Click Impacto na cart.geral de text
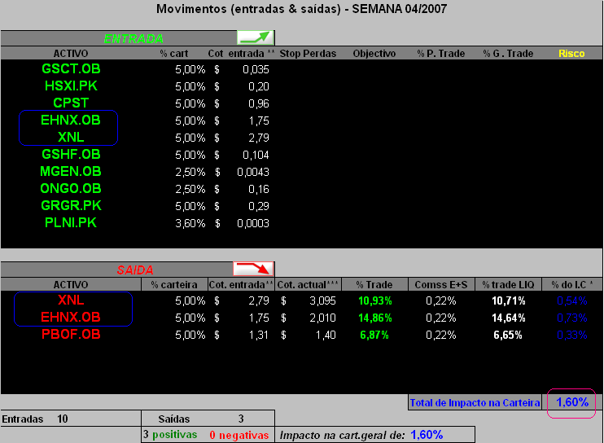 click(342, 436)
